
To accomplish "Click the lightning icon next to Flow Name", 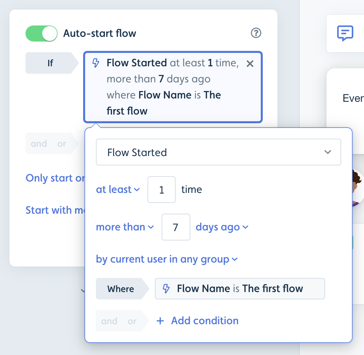I will (166, 289).
